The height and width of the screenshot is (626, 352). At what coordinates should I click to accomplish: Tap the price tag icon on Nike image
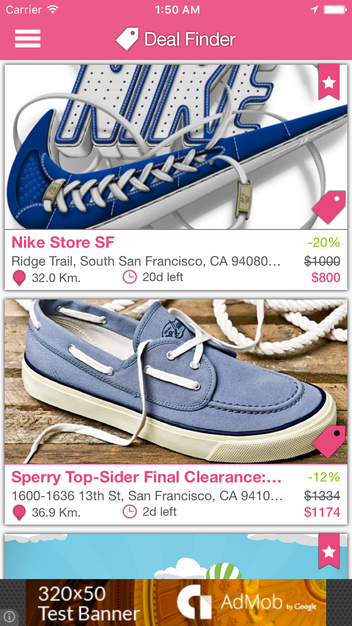[329, 207]
